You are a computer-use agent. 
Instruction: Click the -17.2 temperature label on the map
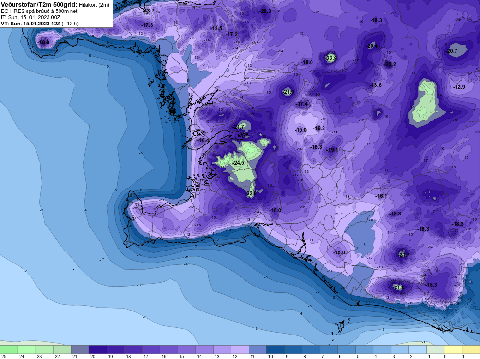[232, 34]
